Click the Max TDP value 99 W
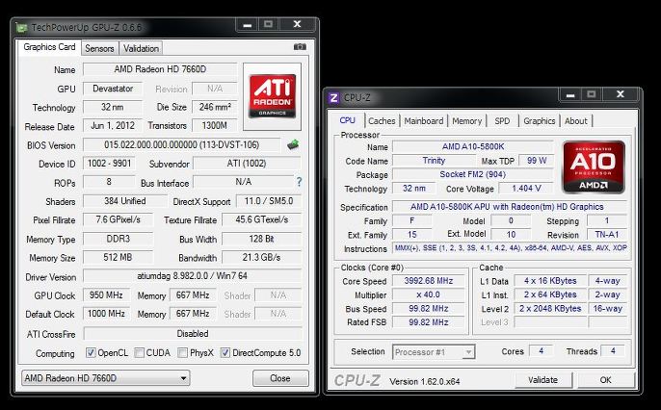 point(536,161)
